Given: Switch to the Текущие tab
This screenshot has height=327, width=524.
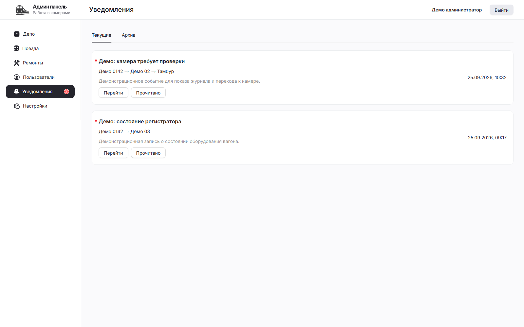Looking at the screenshot, I should [102, 35].
